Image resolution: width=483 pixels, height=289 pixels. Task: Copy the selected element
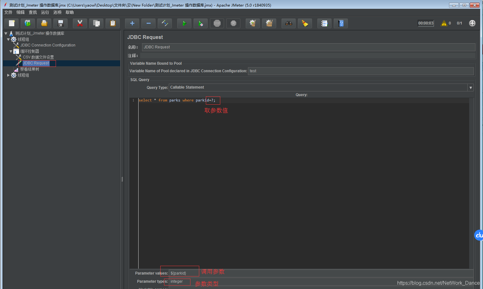[96, 23]
